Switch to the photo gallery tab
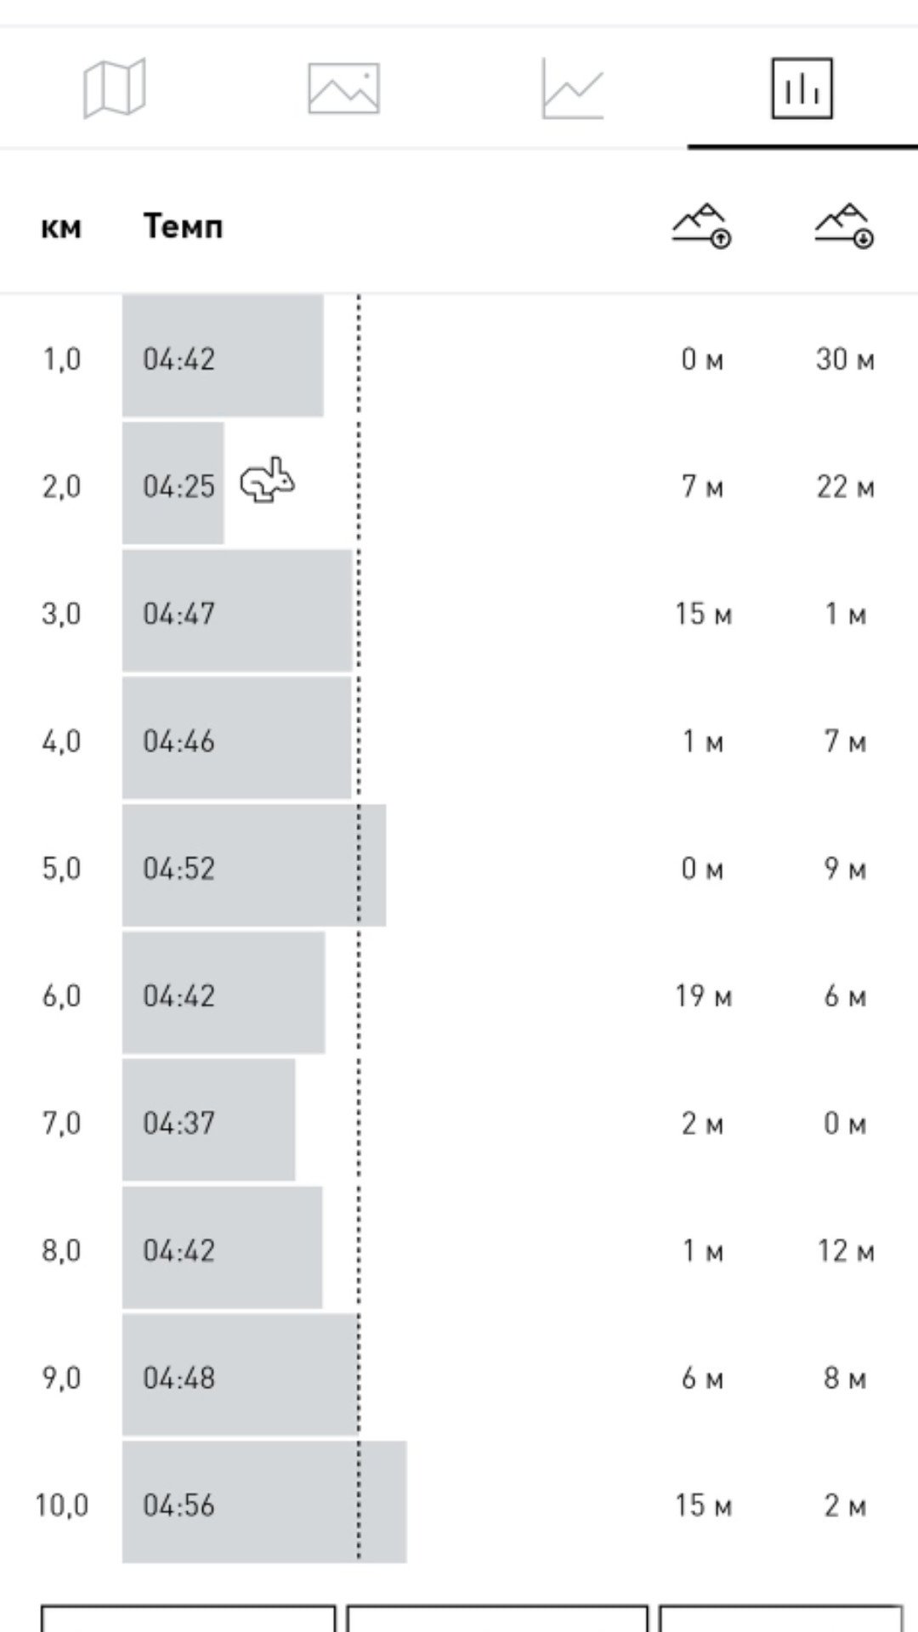 point(343,88)
